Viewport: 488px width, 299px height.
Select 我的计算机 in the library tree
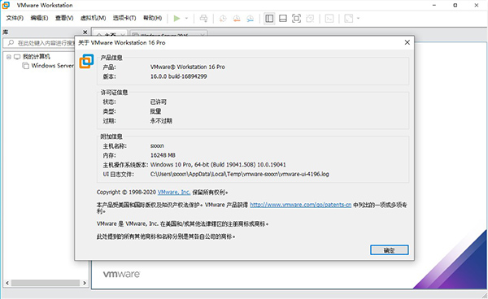pos(36,57)
